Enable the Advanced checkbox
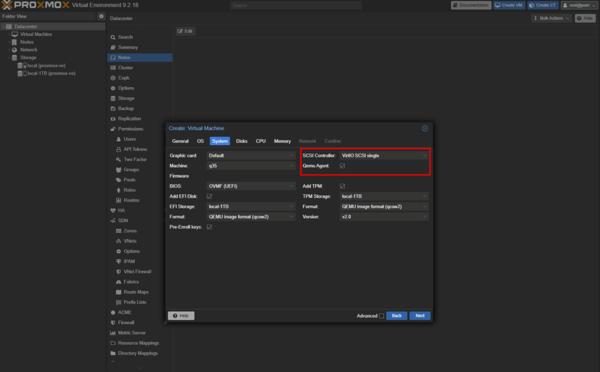 tap(381, 316)
